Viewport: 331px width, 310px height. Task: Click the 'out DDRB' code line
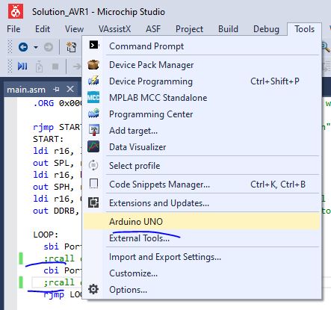click(x=56, y=211)
